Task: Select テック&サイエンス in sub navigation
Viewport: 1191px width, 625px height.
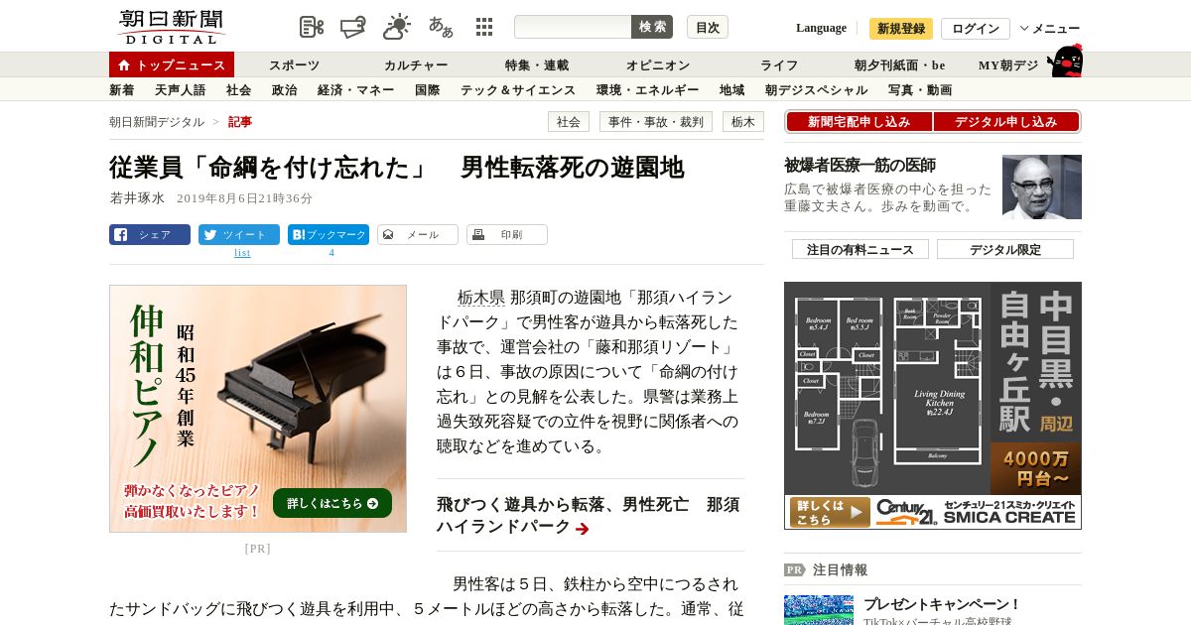Action: (x=518, y=90)
